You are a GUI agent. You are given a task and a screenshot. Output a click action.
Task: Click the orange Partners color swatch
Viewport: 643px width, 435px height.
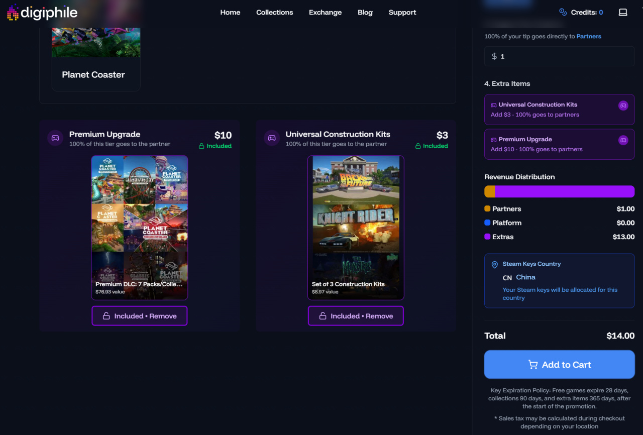487,209
